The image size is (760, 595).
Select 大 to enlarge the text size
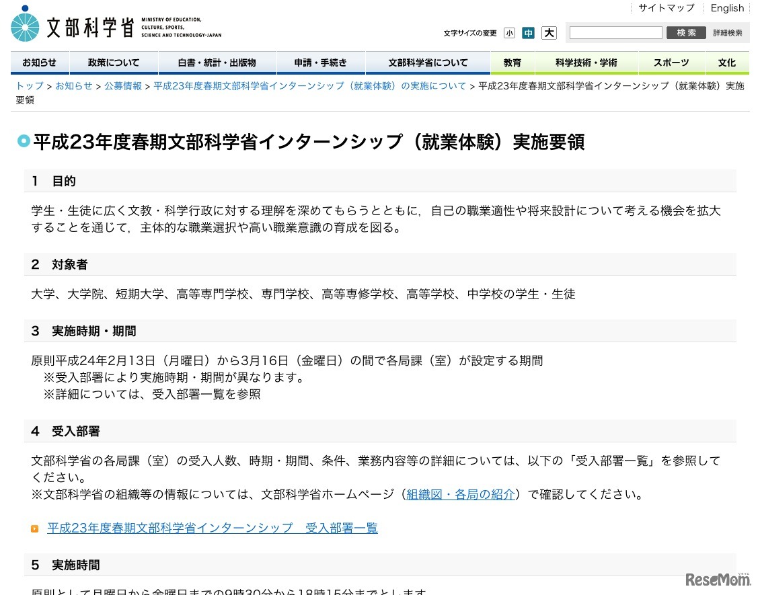[549, 32]
